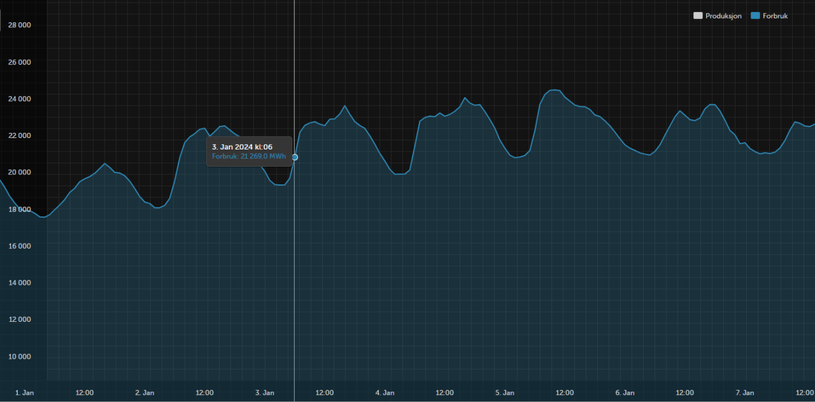Click the '16 000' y-axis label
The height and width of the screenshot is (402, 815).
coord(20,246)
